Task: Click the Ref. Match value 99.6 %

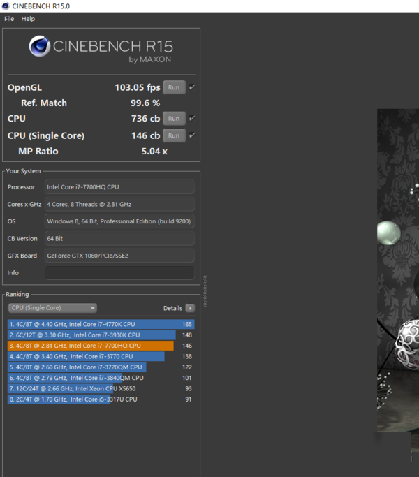Action: tap(145, 103)
